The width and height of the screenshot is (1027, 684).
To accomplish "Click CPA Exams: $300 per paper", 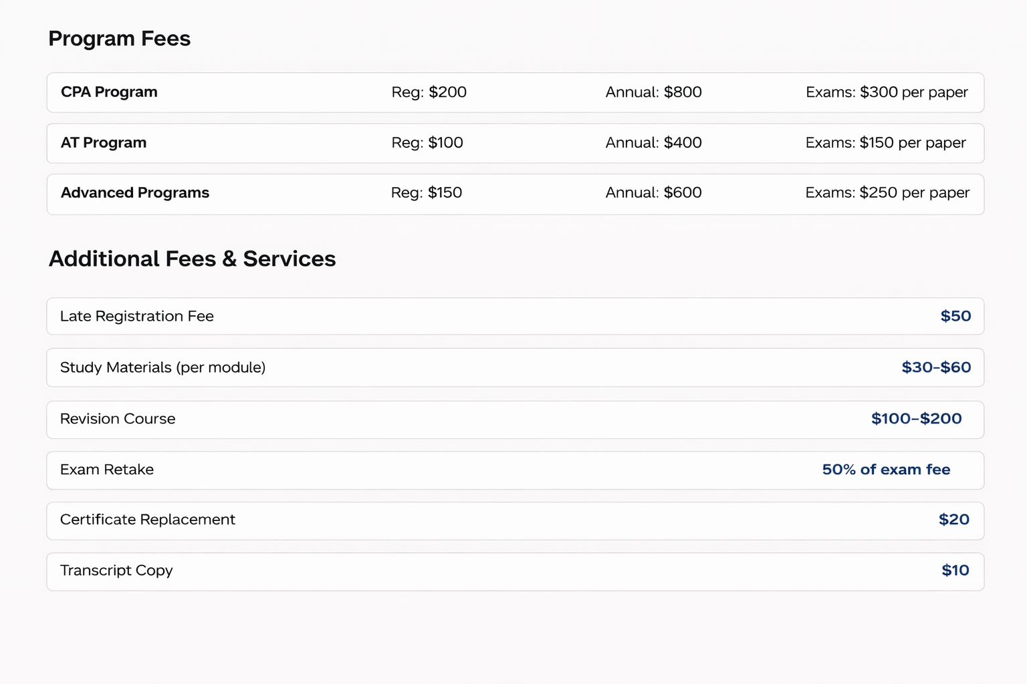I will (x=887, y=92).
